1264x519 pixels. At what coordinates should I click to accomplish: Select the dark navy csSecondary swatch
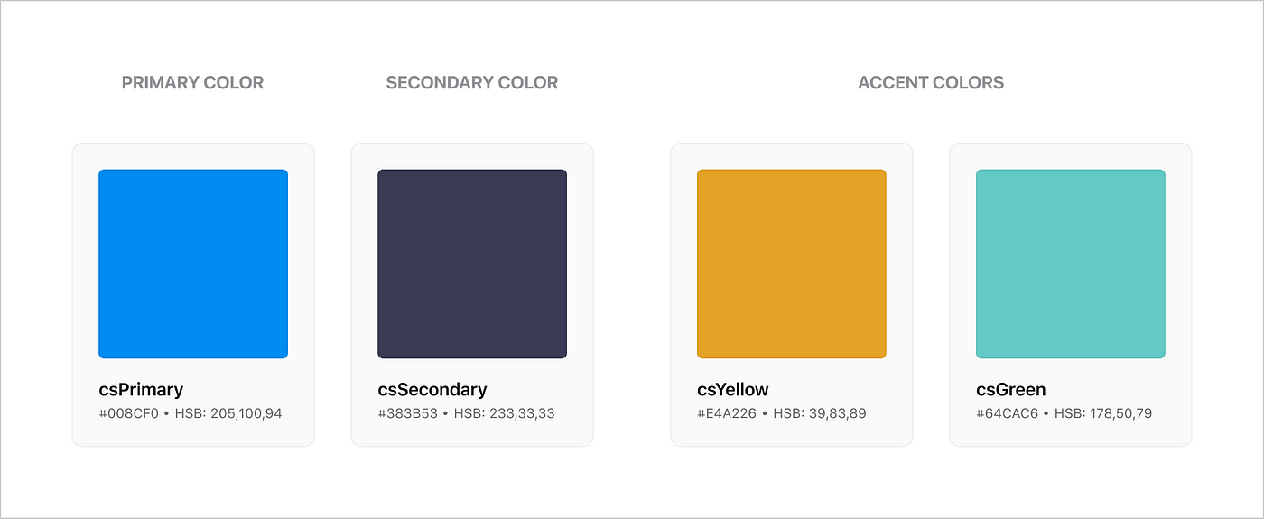click(x=472, y=264)
